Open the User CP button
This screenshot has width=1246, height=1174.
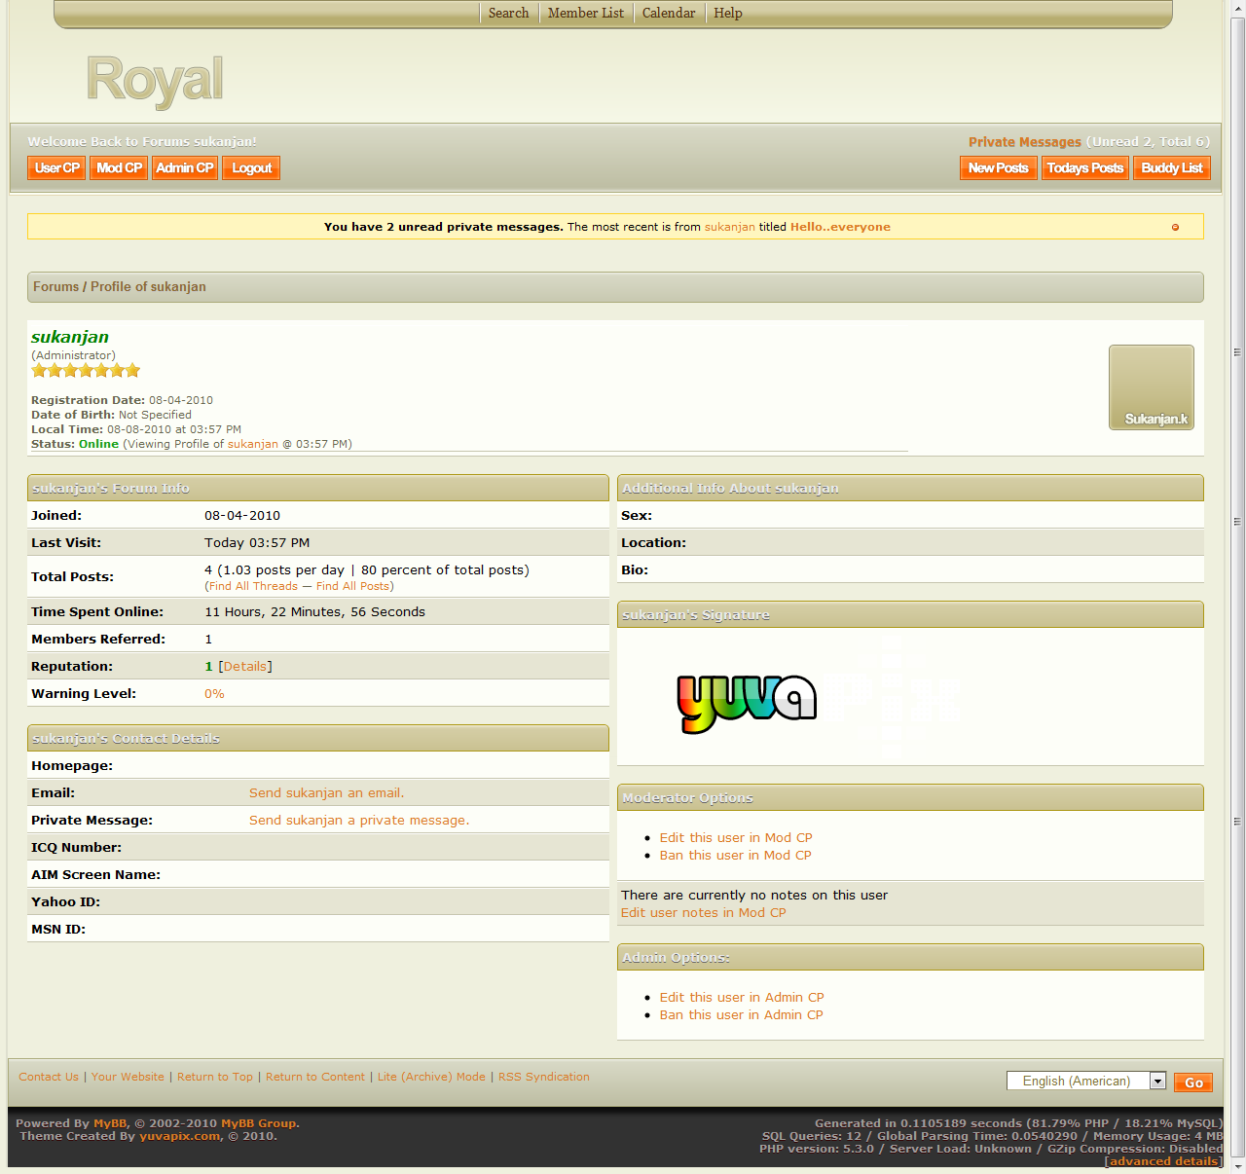(x=56, y=168)
